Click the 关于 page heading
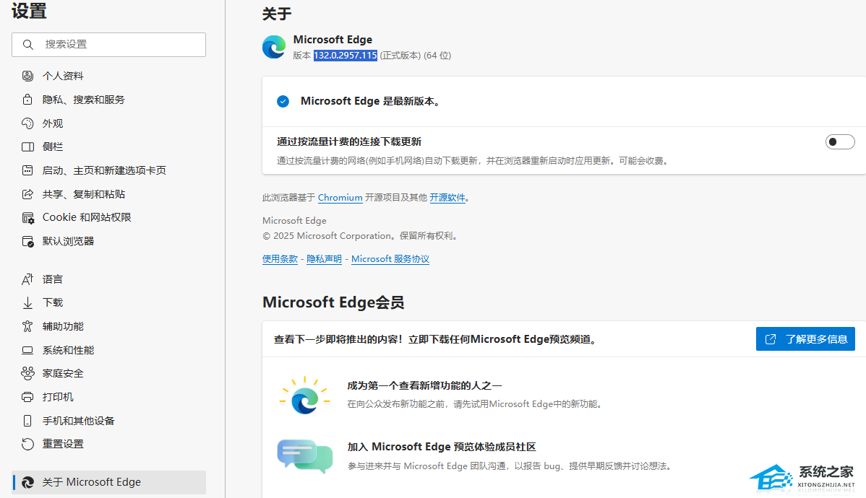The image size is (866, 498). [277, 14]
